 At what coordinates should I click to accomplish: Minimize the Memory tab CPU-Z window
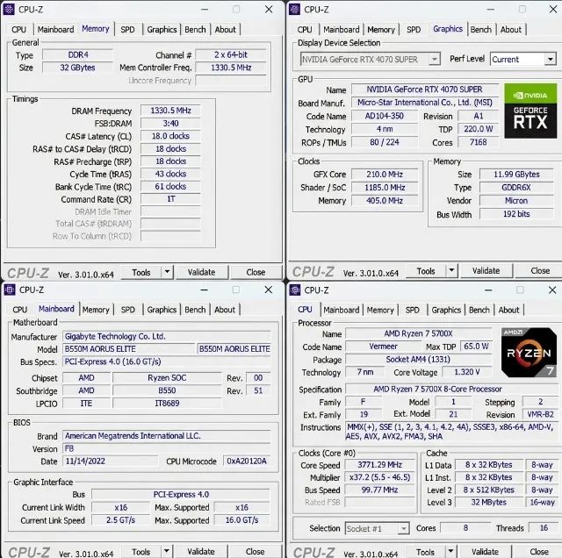[205, 10]
